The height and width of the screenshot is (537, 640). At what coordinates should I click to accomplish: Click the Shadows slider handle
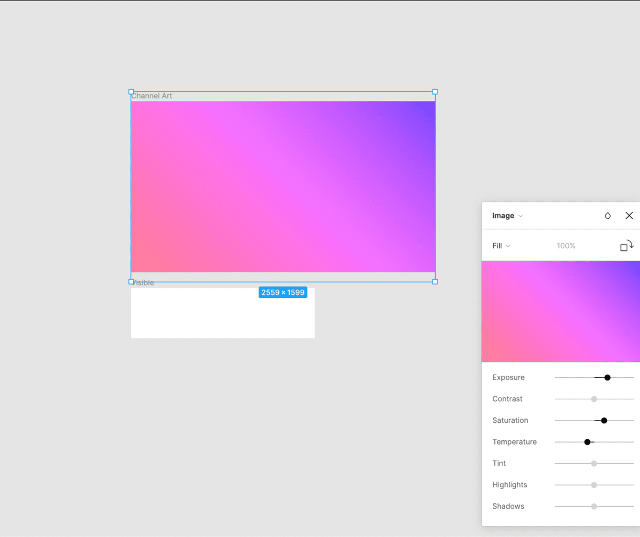click(x=594, y=506)
